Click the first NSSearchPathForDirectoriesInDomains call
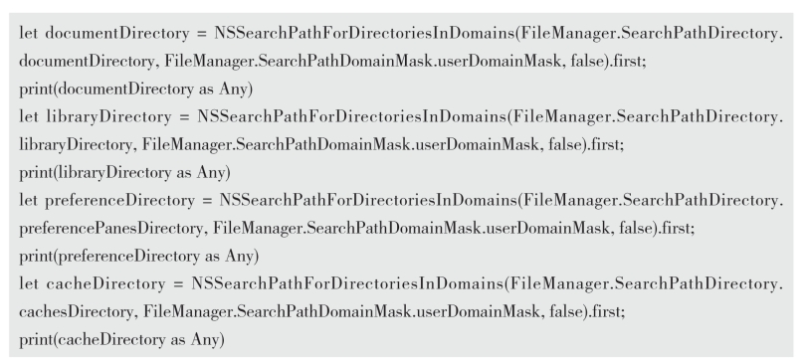 364,34
